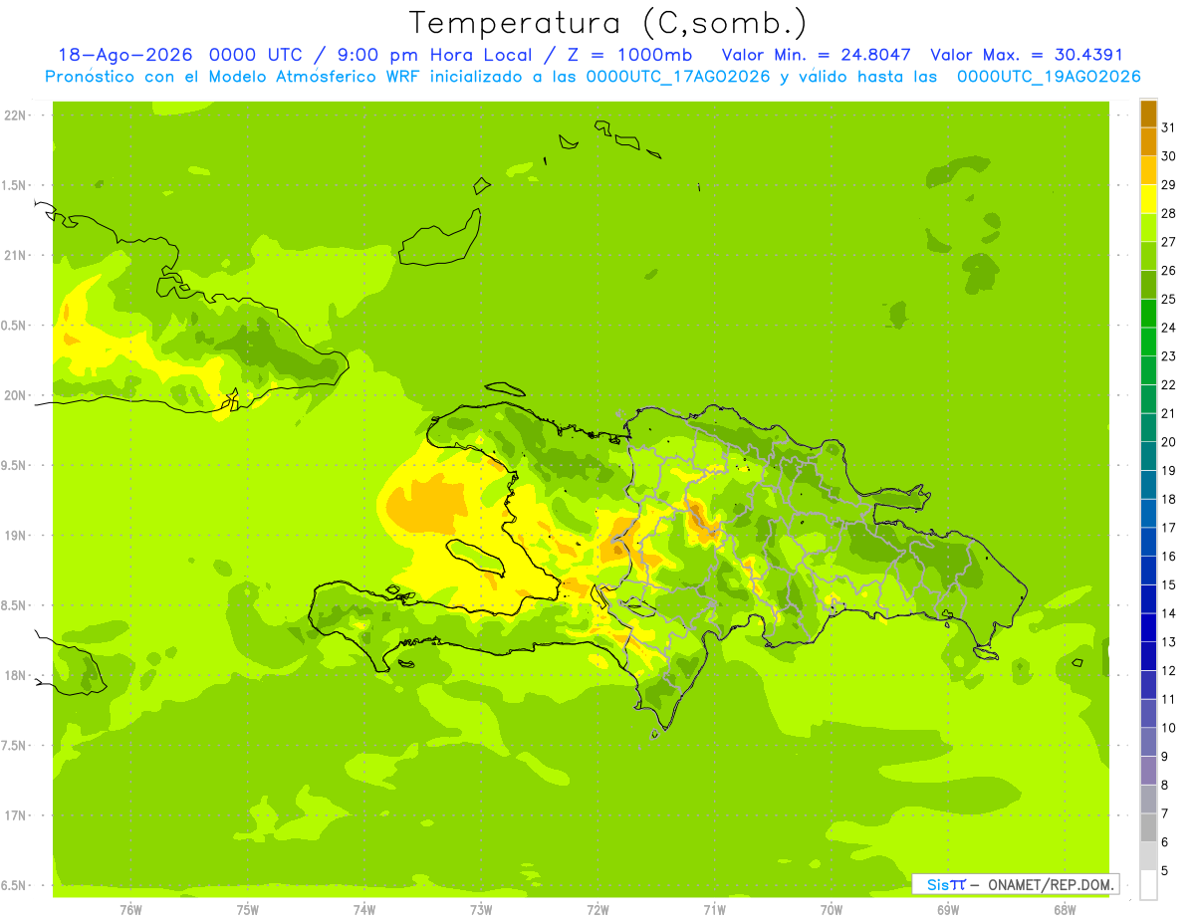This screenshot has height=923, width=1195.
Task: Click the latitude label "19N"
Action: [15, 536]
